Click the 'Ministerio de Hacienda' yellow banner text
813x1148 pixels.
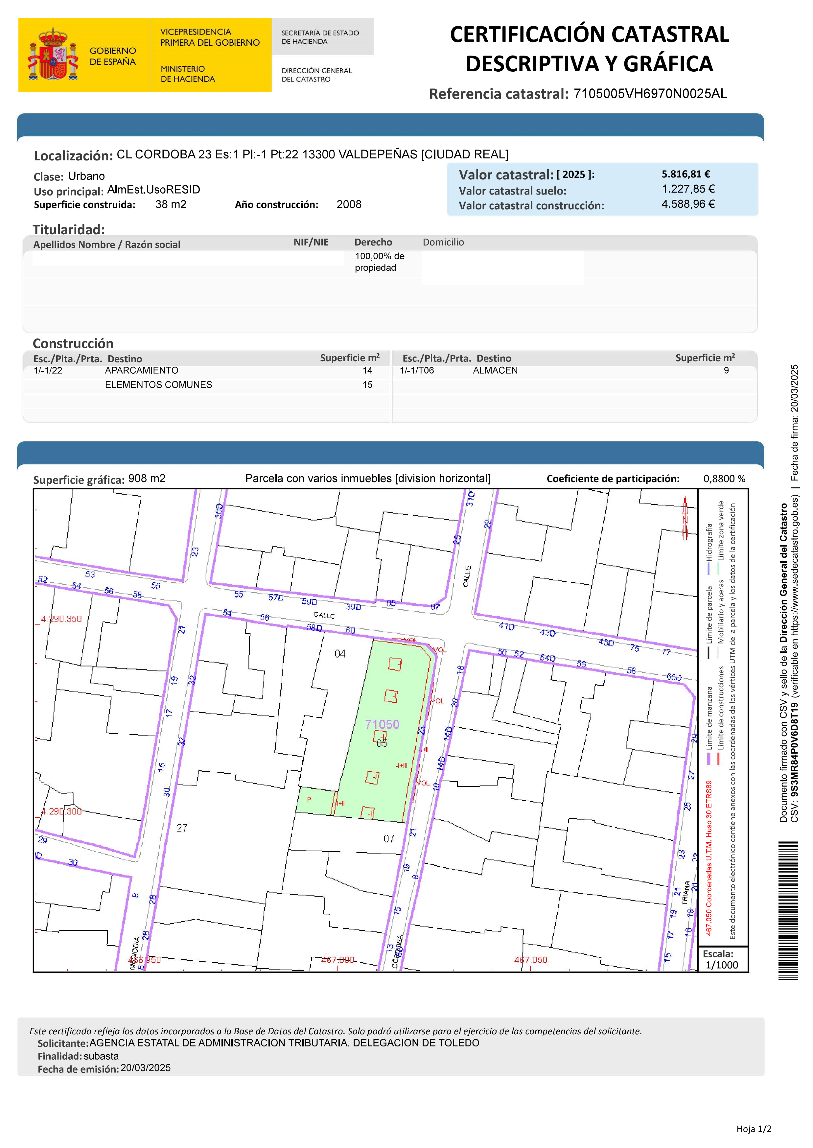pos(187,74)
